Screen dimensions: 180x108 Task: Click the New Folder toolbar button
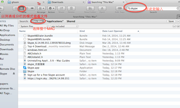click(90, 8)
